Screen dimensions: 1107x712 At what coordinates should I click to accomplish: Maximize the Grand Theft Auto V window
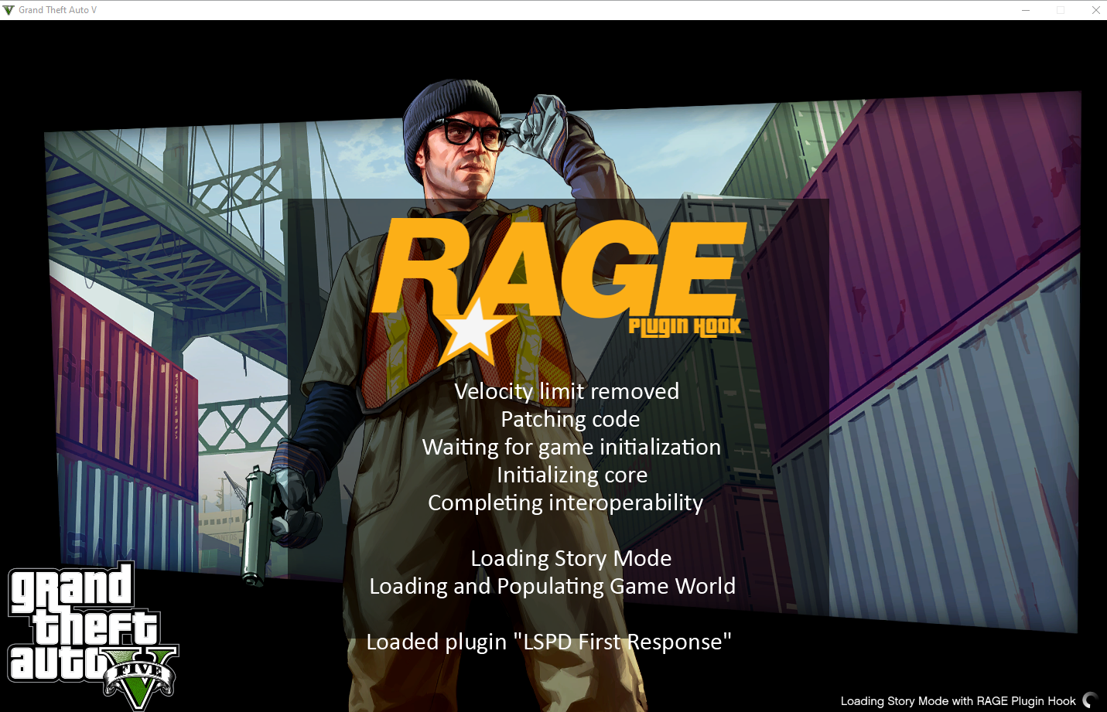click(x=1061, y=10)
